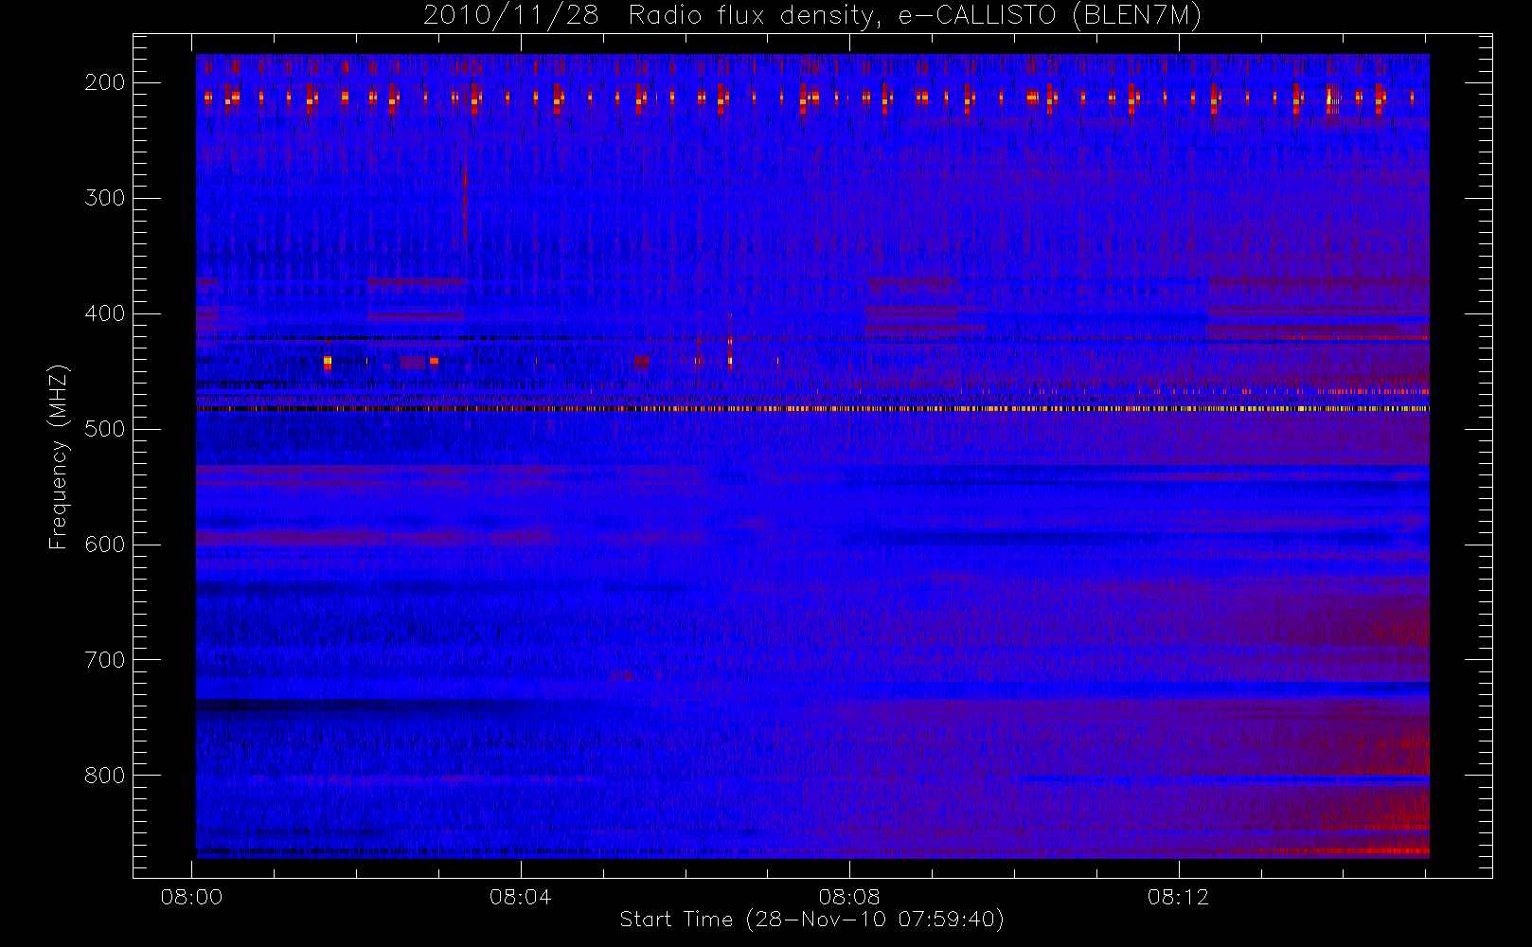This screenshot has width=1532, height=947.
Task: Click the 08:04 time tick label
Action: [x=520, y=896]
